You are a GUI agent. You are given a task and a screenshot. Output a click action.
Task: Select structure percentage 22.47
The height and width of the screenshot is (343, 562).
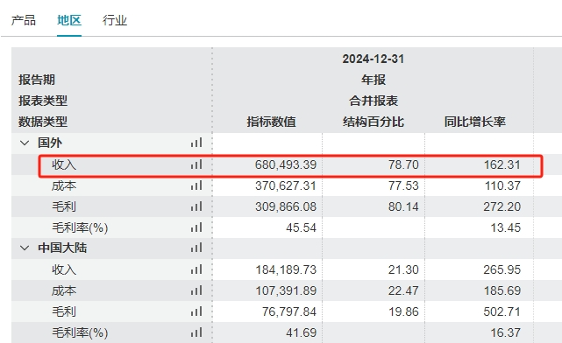click(x=403, y=290)
